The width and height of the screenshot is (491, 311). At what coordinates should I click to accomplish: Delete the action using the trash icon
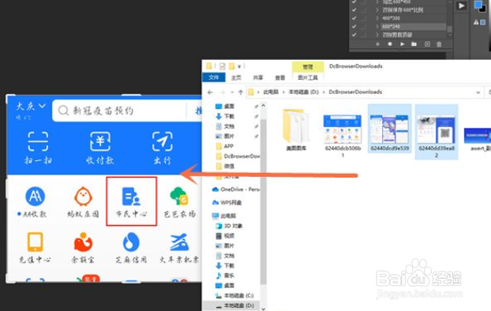pos(439,44)
